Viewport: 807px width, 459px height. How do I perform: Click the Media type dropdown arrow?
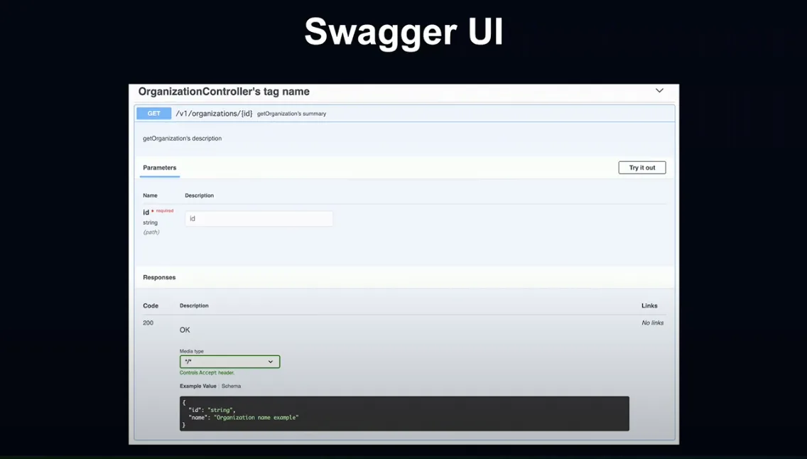tap(270, 362)
